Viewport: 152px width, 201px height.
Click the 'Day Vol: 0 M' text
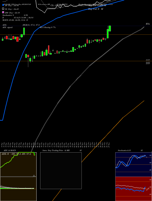point(95,9)
